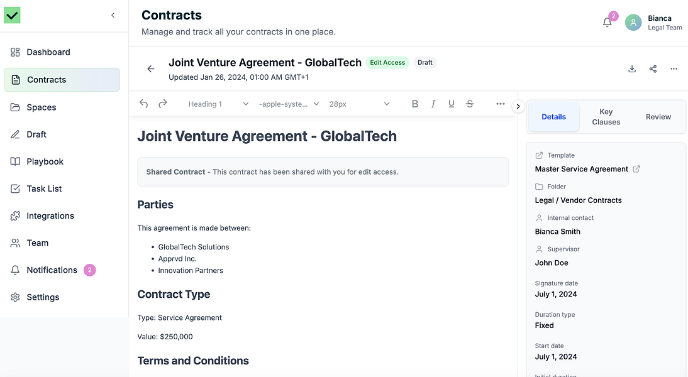Undo the last edit

[143, 104]
